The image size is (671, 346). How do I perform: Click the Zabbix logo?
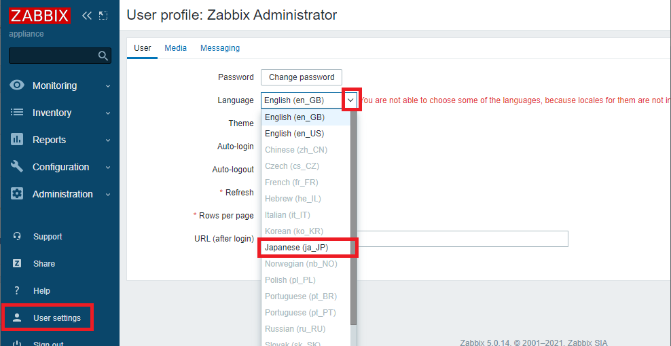click(41, 16)
